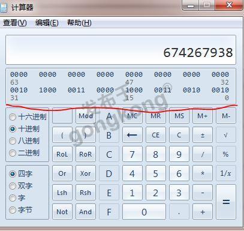Click the number 0 key

[144, 212]
